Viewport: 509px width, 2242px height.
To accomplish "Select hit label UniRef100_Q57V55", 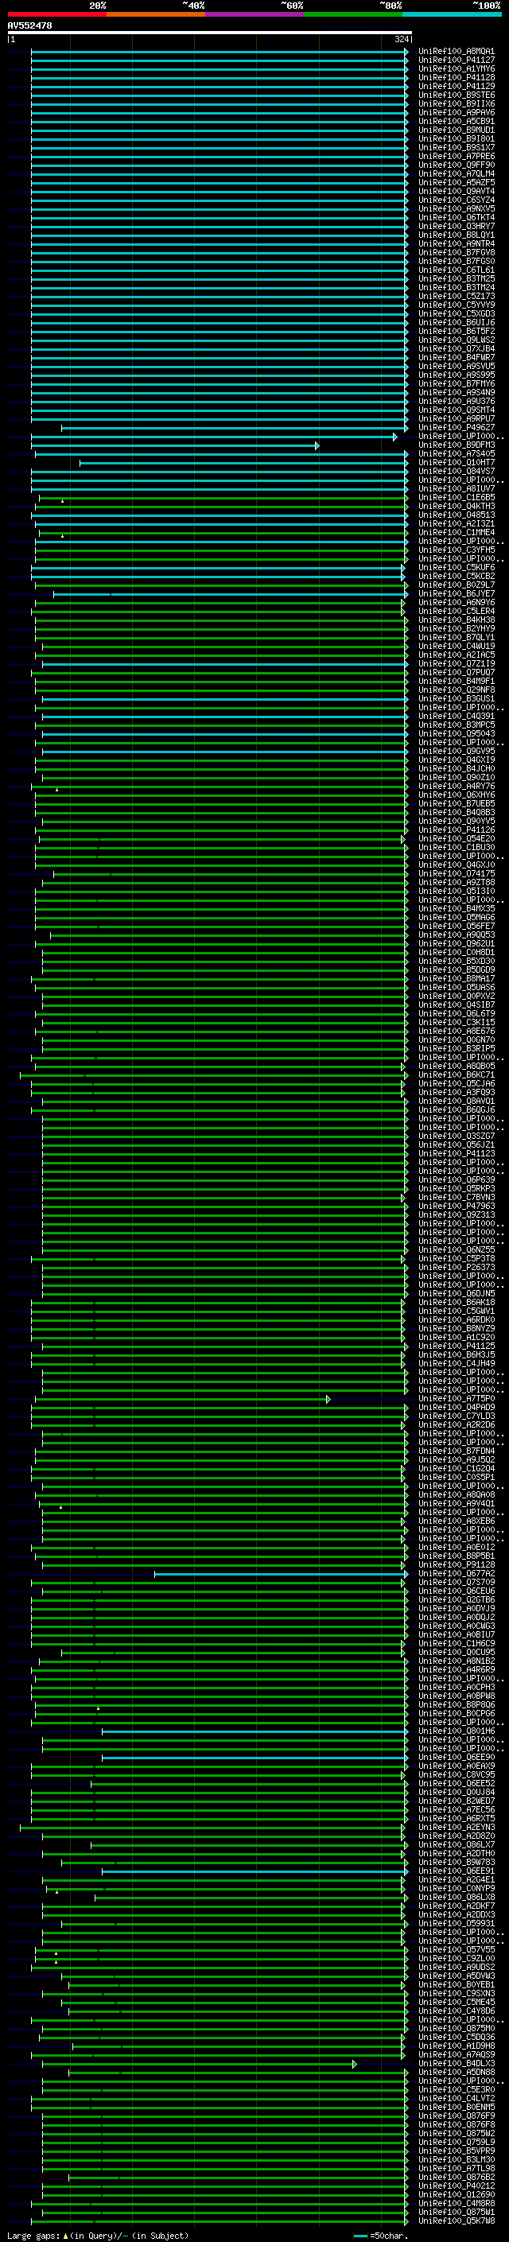I will (x=456, y=1949).
